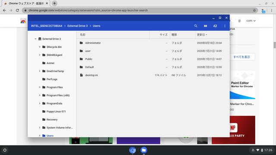Expand the Users folder in sidebar
The height and width of the screenshot is (155, 276).
coord(40,136)
